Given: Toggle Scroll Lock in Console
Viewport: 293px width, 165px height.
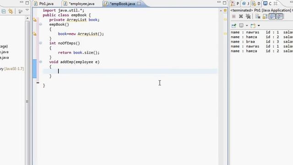Looking at the screenshot, I should coord(265,16).
